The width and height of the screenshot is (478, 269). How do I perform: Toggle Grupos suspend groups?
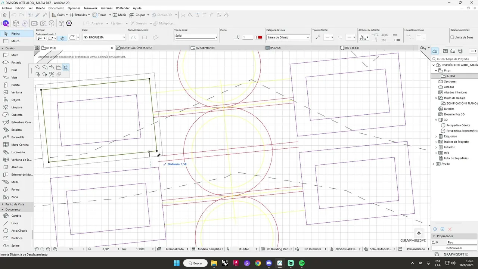[x=137, y=15]
